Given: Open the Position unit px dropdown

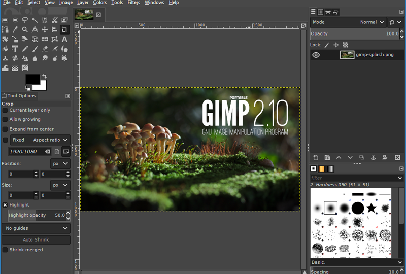Looking at the screenshot, I should (60, 164).
